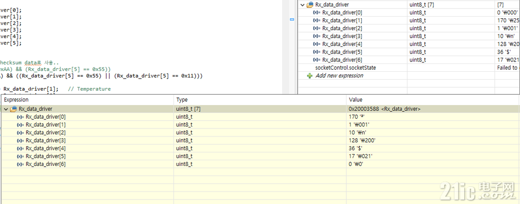Click code line "ver[0];" in editor

pos(11,10)
